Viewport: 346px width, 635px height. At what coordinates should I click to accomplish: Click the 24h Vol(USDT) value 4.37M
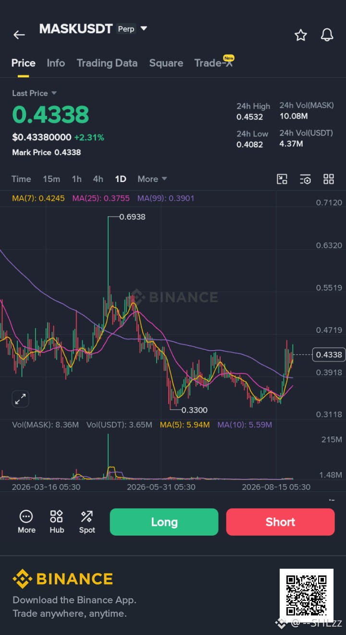click(291, 143)
